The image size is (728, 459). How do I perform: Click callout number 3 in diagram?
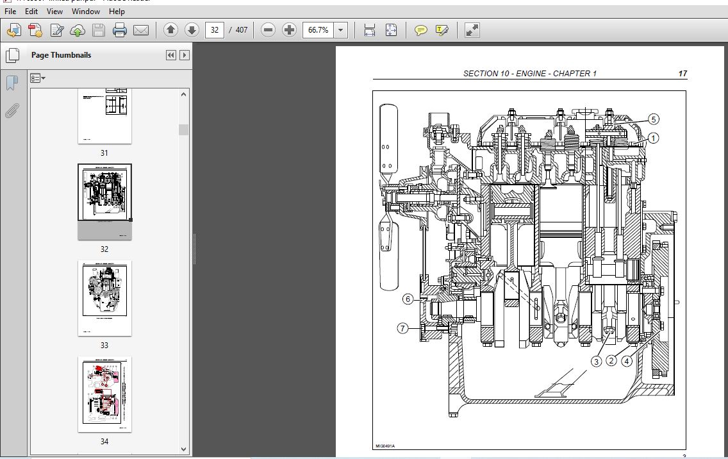pyautogui.click(x=596, y=362)
